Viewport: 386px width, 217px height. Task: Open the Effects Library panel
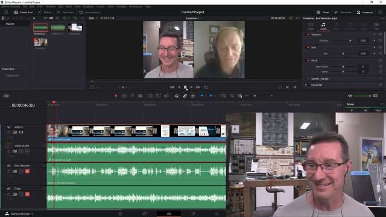coord(45,12)
